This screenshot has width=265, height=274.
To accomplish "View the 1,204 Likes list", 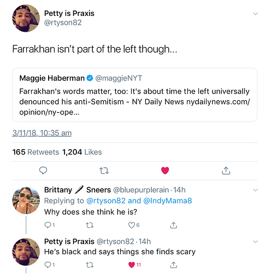I will [x=82, y=152].
